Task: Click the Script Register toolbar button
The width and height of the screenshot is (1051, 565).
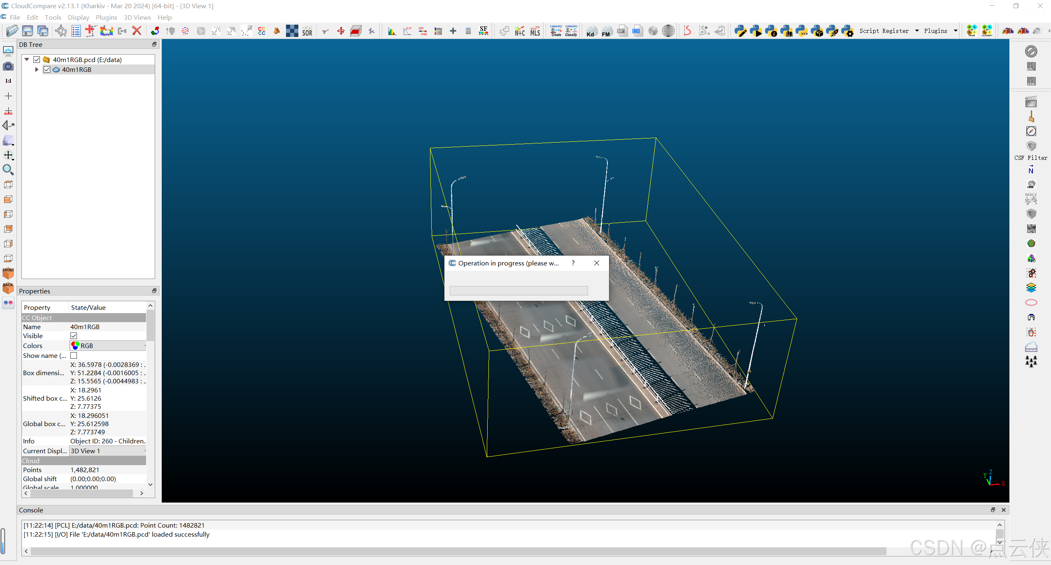Action: coord(884,31)
